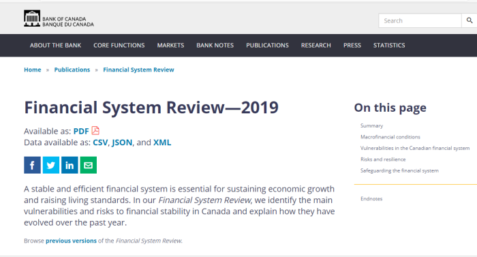Download data as XML
Screen dimensions: 477x257
pos(162,142)
